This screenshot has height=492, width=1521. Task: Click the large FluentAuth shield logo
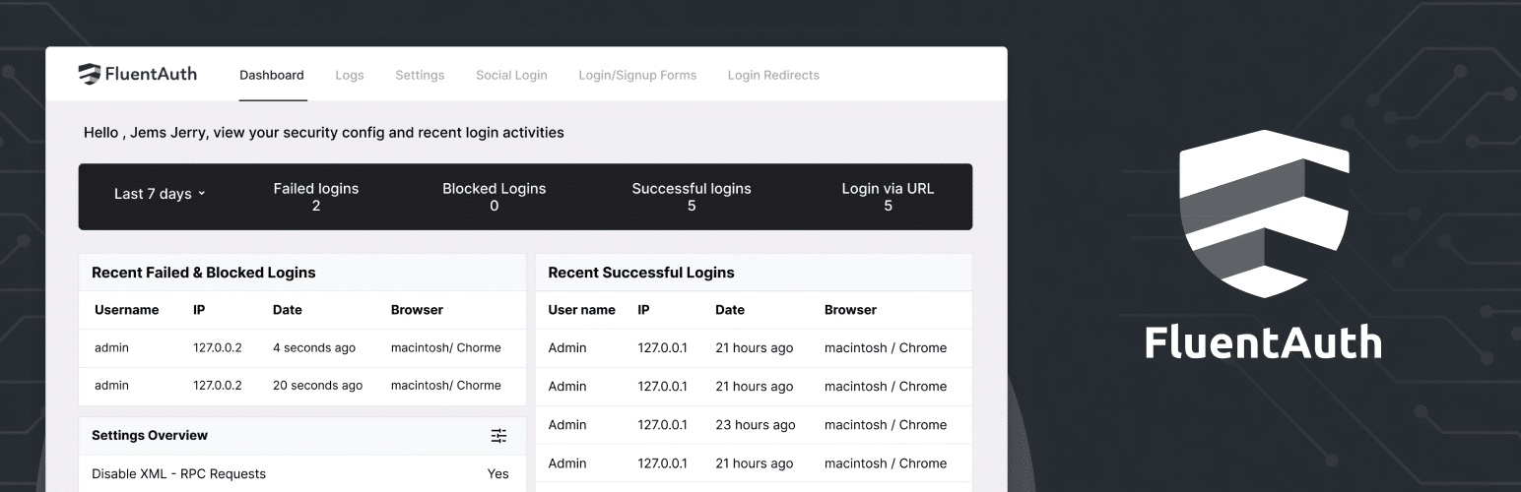point(1264,213)
